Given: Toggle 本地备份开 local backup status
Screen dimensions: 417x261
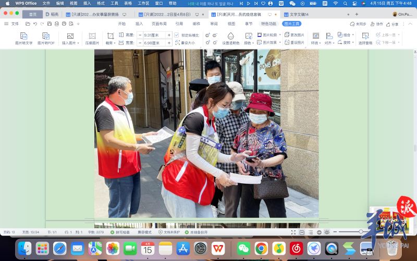Looking at the screenshot, I should [x=197, y=232].
